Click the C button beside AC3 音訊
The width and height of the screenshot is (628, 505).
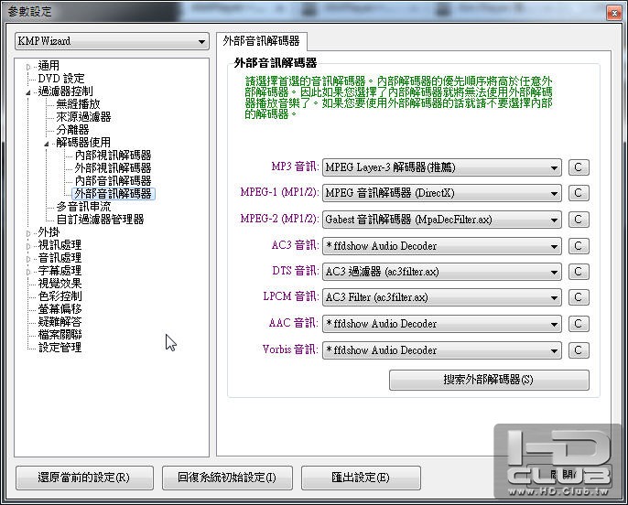coord(579,246)
